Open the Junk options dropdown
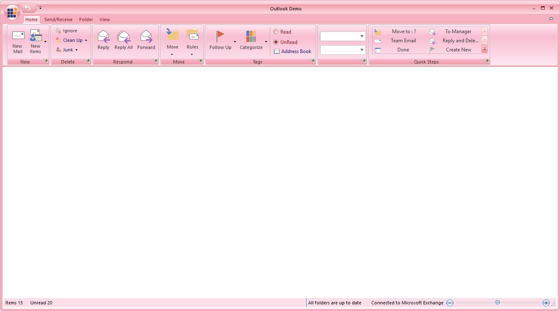This screenshot has width=560, height=311. coord(67,50)
